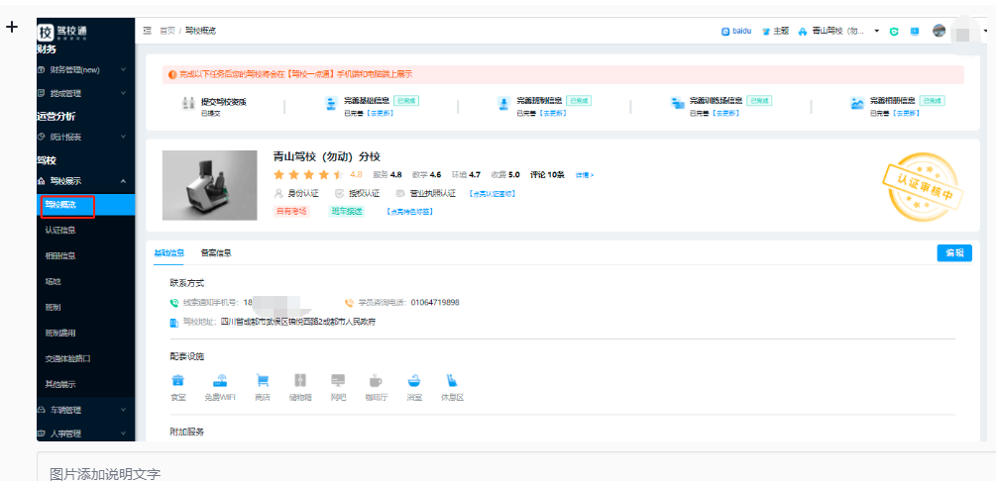Open 详情 link beside 评论 10条
The width and height of the screenshot is (996, 481).
(585, 175)
